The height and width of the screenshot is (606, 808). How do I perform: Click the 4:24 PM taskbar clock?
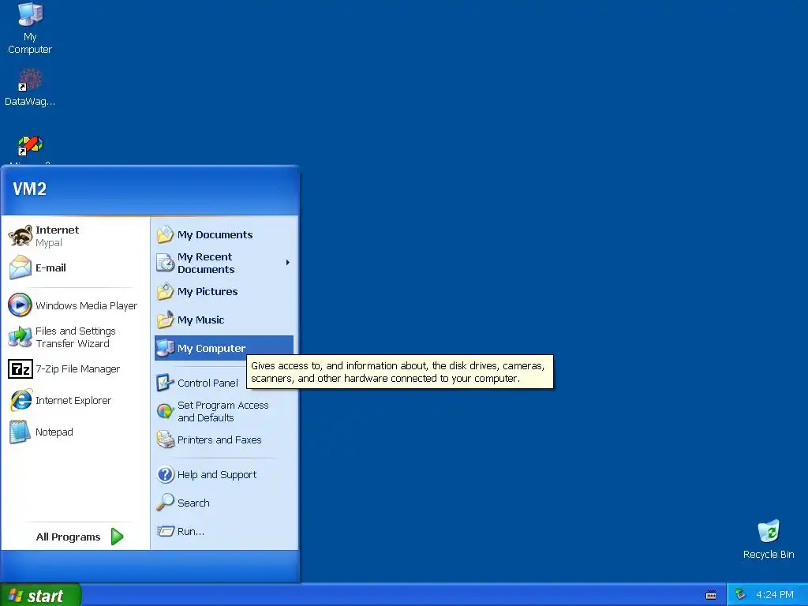pos(775,595)
